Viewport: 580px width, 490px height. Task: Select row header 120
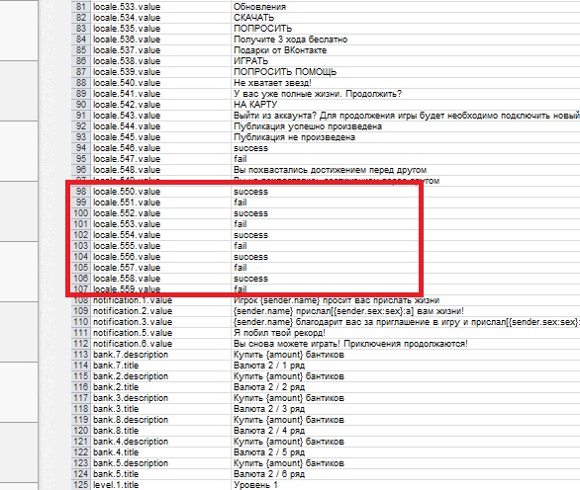80,431
